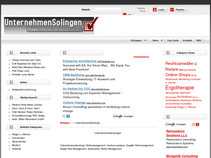Open the Portable Jump Starter link
211x158 pixels.
23,75
